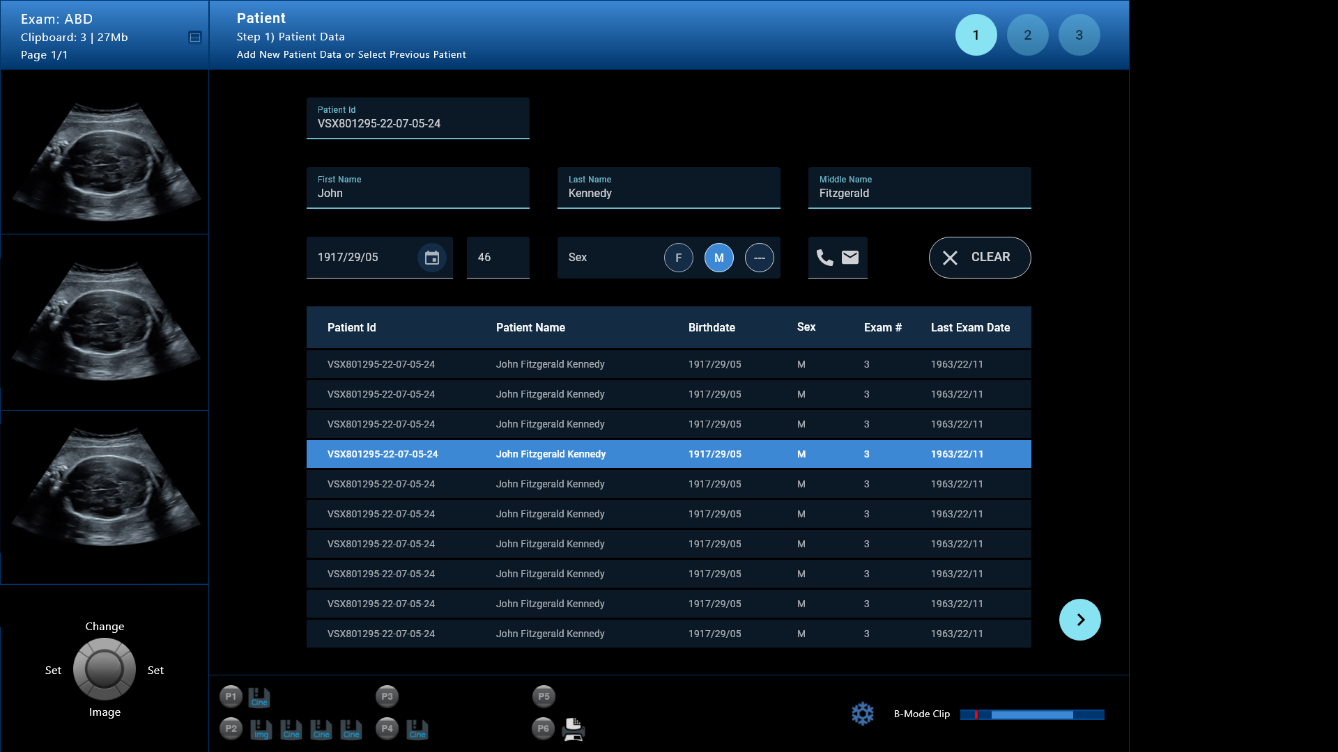Click the phone contact icon

pyautogui.click(x=824, y=258)
